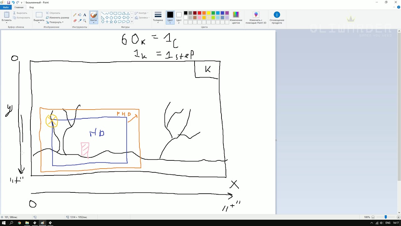Select the Color picker eyedropper tool

click(80, 21)
